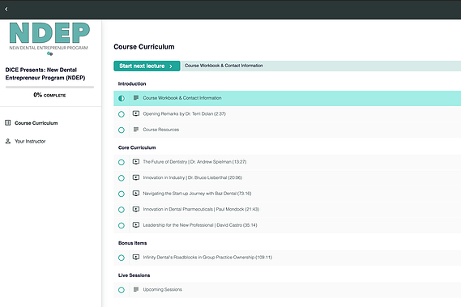The height and width of the screenshot is (307, 461).
Task: Toggle completion circle for Opening Remarks
Action: tap(122, 114)
